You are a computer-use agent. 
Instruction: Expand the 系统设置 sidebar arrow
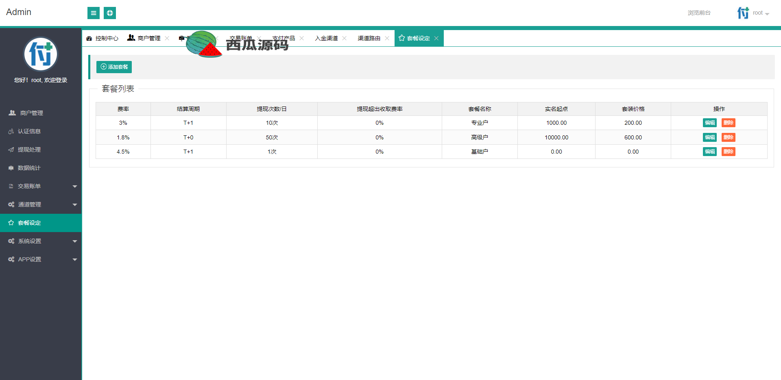click(75, 241)
